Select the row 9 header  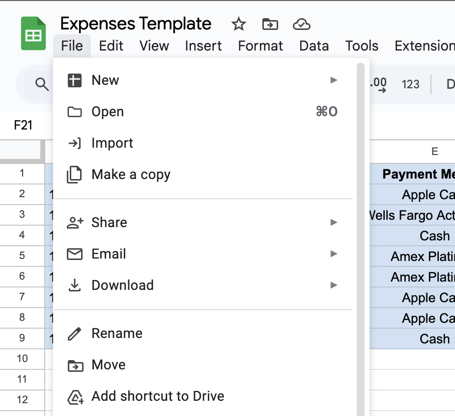tap(22, 338)
